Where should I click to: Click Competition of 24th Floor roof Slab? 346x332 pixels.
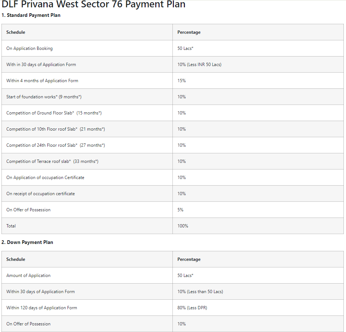(56, 145)
